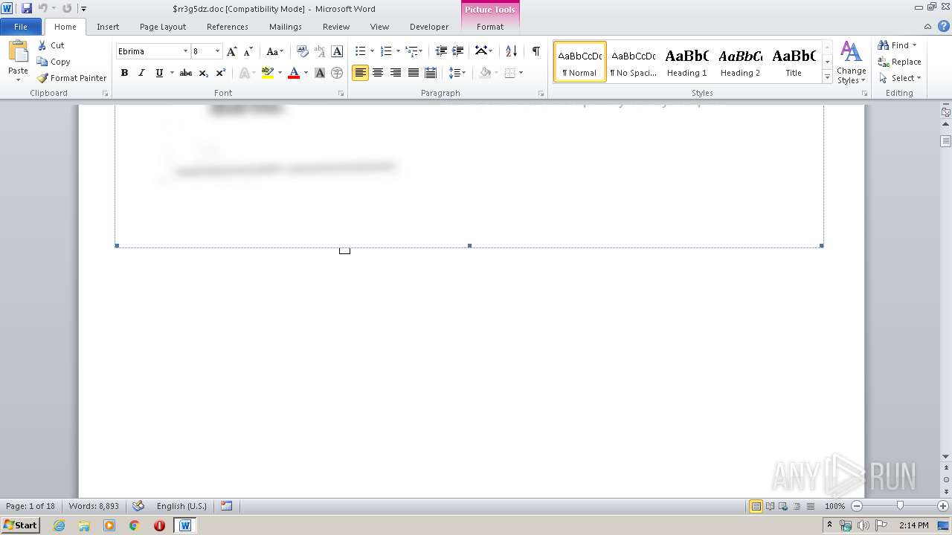Open Internet Explorer from taskbar

coord(59,525)
